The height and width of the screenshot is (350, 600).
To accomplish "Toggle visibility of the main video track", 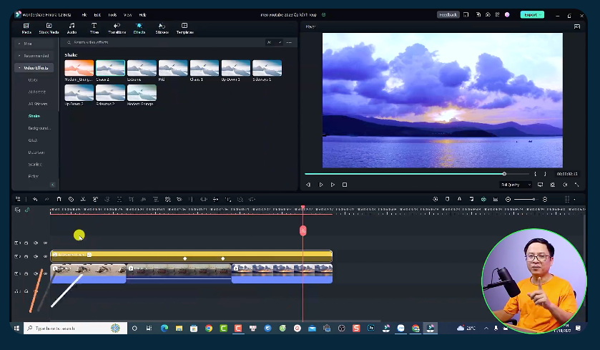I will (x=45, y=273).
